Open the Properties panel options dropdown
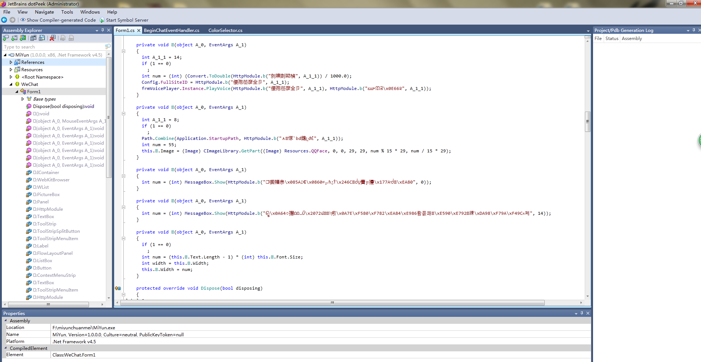Screen dimensions: 701x362 (x=576, y=314)
